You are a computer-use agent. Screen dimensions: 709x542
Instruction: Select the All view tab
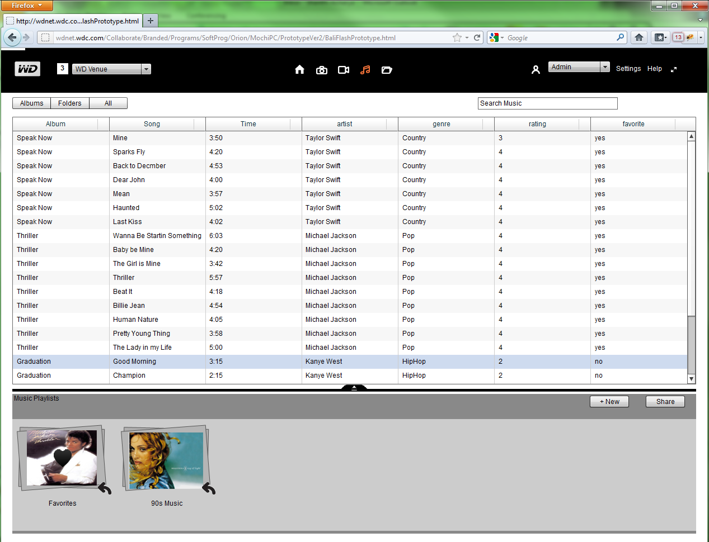click(x=108, y=103)
